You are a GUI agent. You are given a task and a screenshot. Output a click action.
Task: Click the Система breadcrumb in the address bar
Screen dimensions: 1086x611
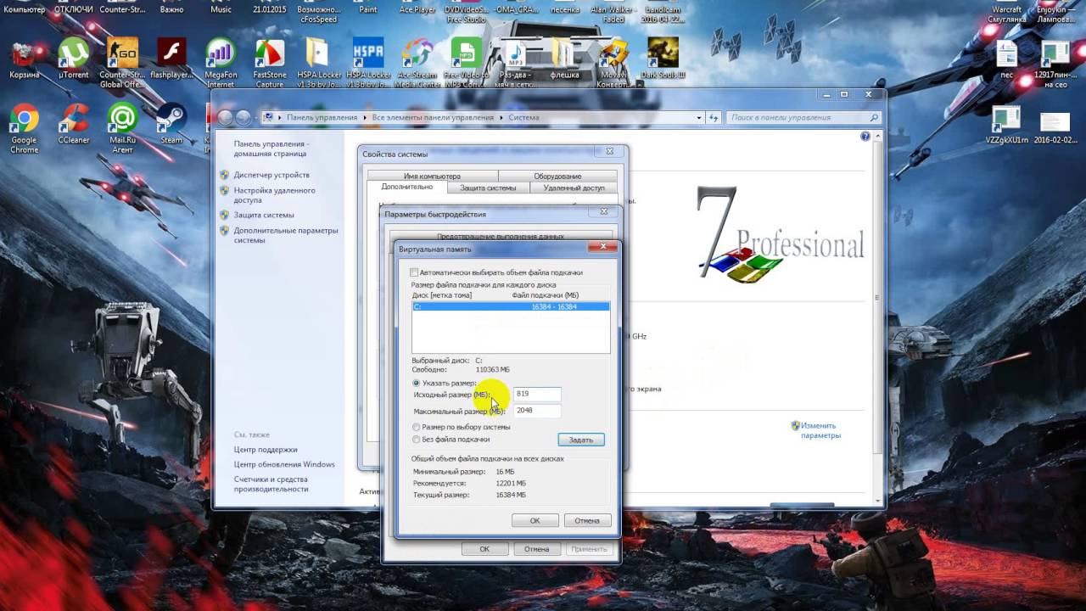(523, 118)
